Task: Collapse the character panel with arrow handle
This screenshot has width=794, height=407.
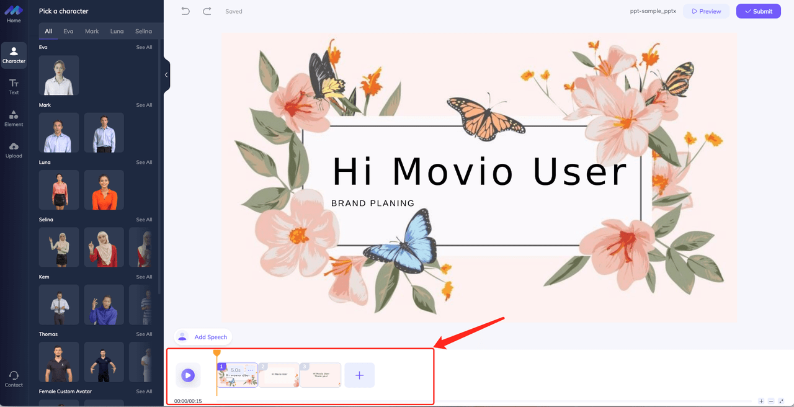Action: pos(166,75)
